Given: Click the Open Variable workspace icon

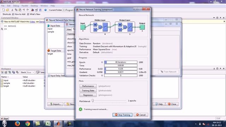Looking at the screenshot, I should [x=6, y=72].
